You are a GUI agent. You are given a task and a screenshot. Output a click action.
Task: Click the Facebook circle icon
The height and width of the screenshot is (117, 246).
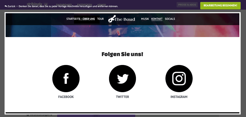point(66,78)
